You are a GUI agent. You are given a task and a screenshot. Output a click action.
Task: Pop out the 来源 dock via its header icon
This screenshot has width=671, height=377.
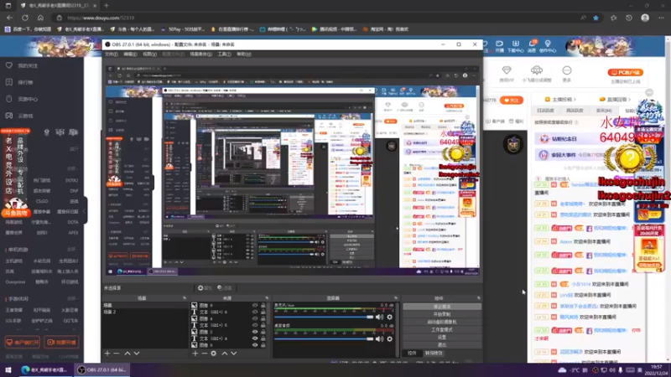267,298
